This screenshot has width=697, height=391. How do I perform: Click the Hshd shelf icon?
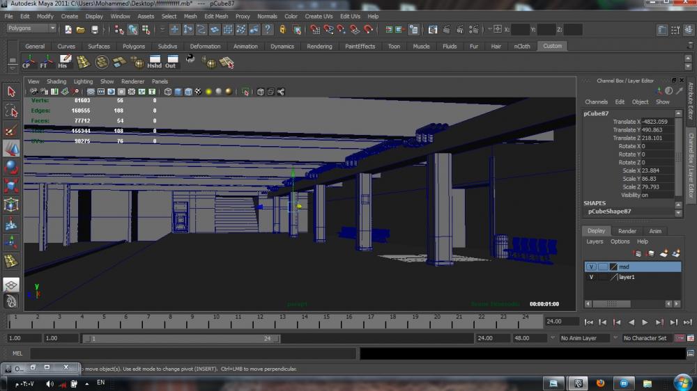(154, 62)
